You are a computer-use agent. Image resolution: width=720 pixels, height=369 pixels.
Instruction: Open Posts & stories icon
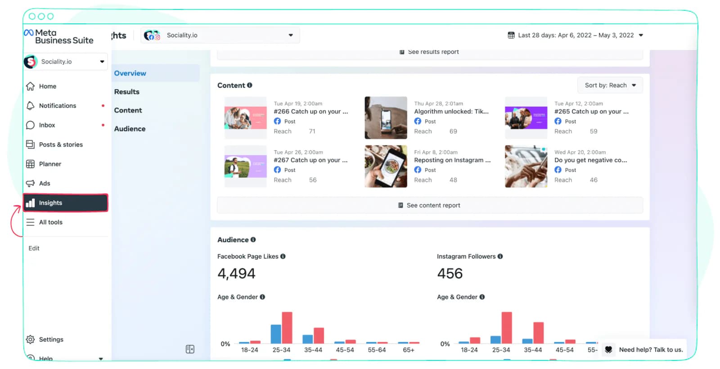click(x=30, y=144)
